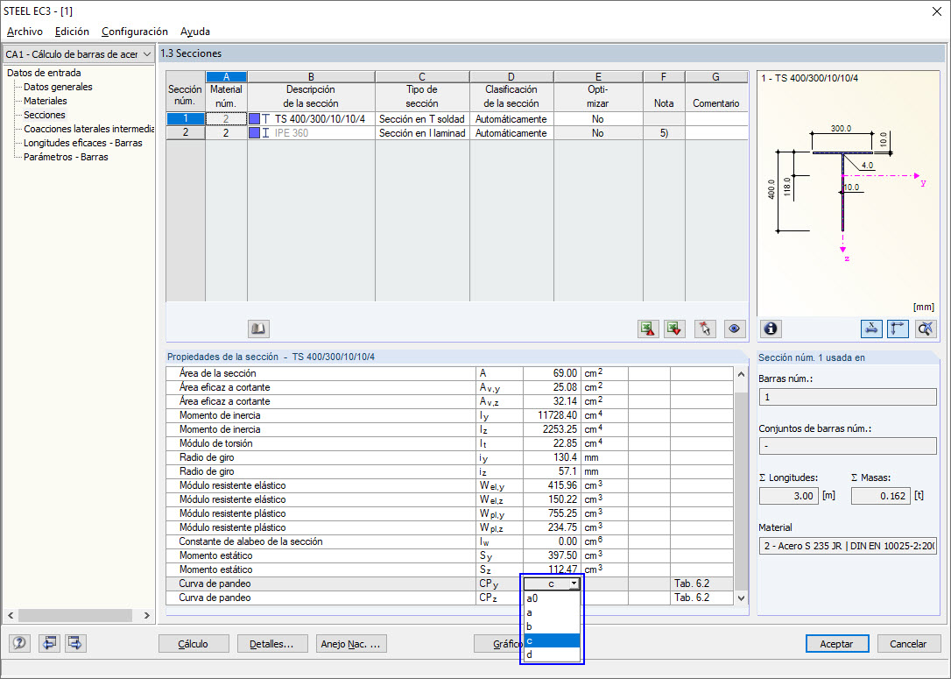Select buckling curve a in the list
Image resolution: width=951 pixels, height=679 pixels.
pyautogui.click(x=552, y=612)
